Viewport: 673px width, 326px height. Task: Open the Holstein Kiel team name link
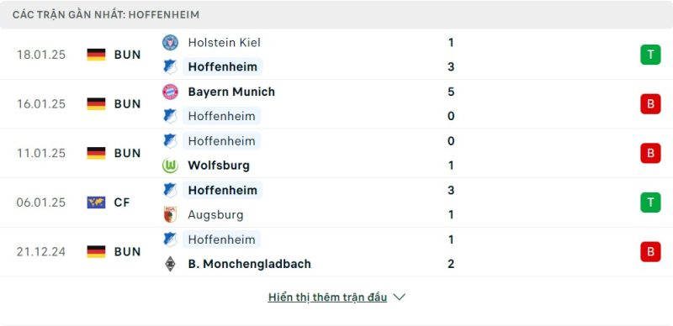pos(224,43)
